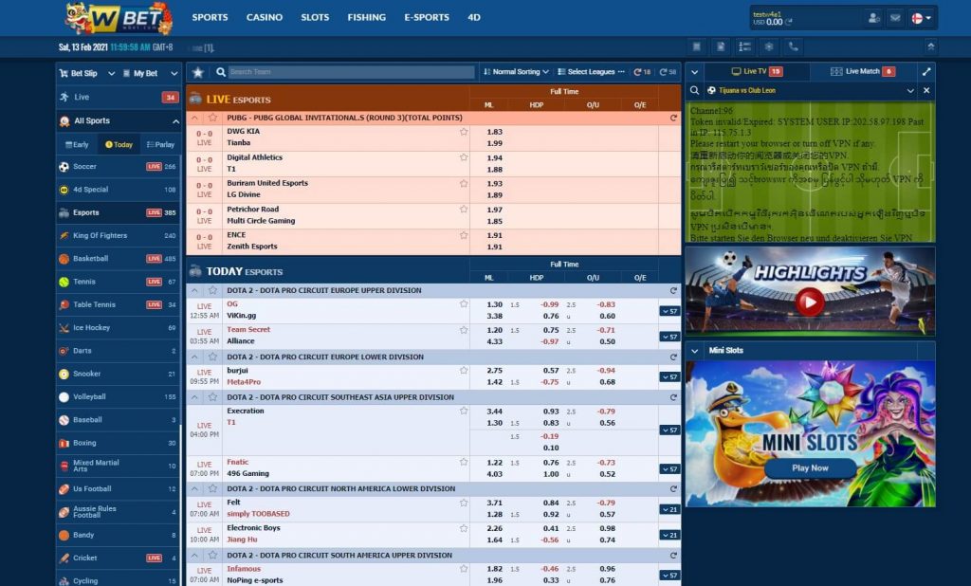Select Volleyball in the sports list

[118, 396]
